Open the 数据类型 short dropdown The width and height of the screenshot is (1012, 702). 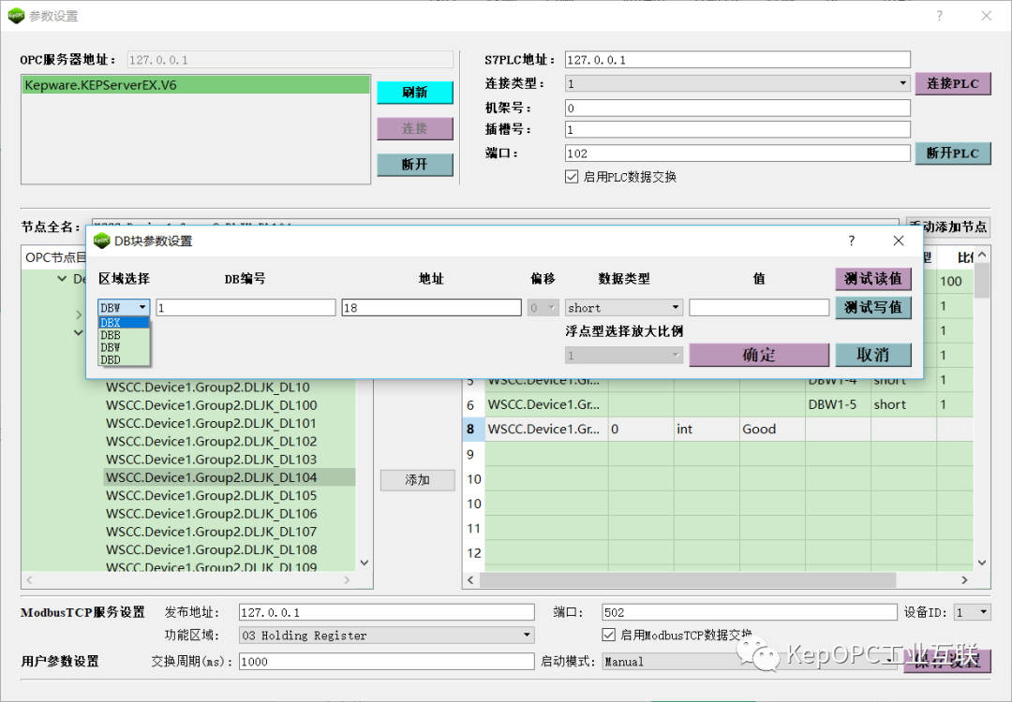coord(624,308)
